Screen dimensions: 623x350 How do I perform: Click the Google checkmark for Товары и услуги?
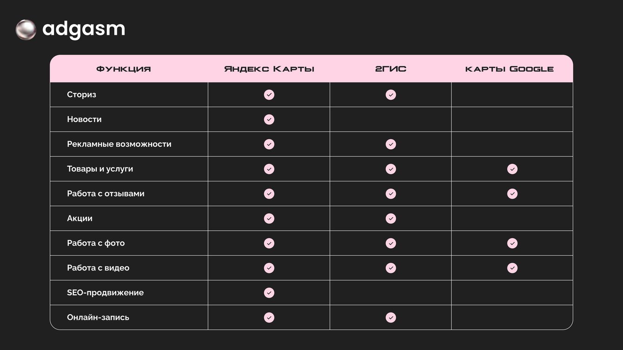click(x=512, y=169)
